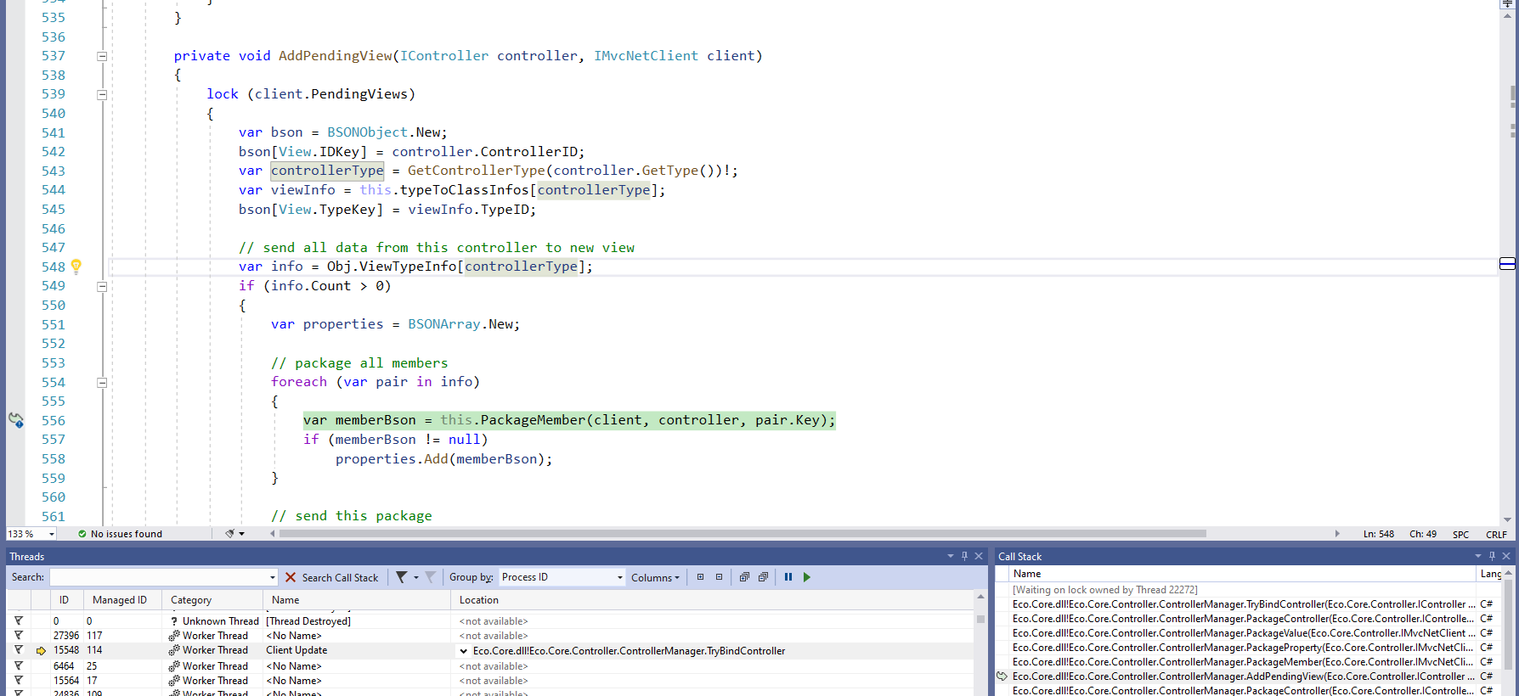The image size is (1519, 696).
Task: Click the green arrow marker on AddPendingView frame
Action: [1002, 676]
